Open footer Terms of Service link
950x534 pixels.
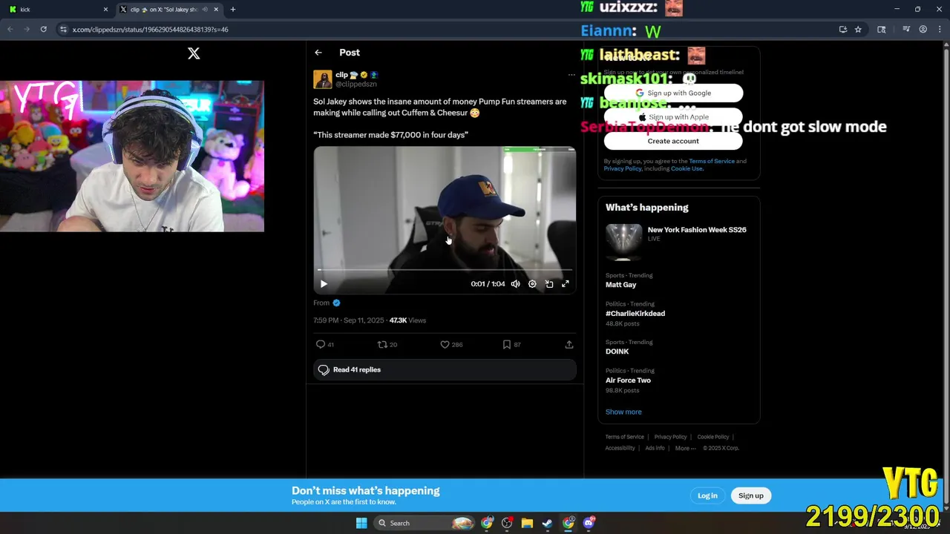(x=624, y=437)
